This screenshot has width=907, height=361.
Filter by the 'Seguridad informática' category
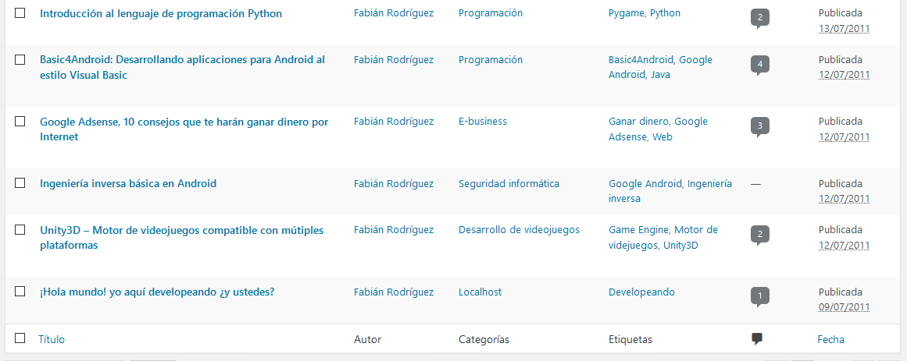[509, 184]
